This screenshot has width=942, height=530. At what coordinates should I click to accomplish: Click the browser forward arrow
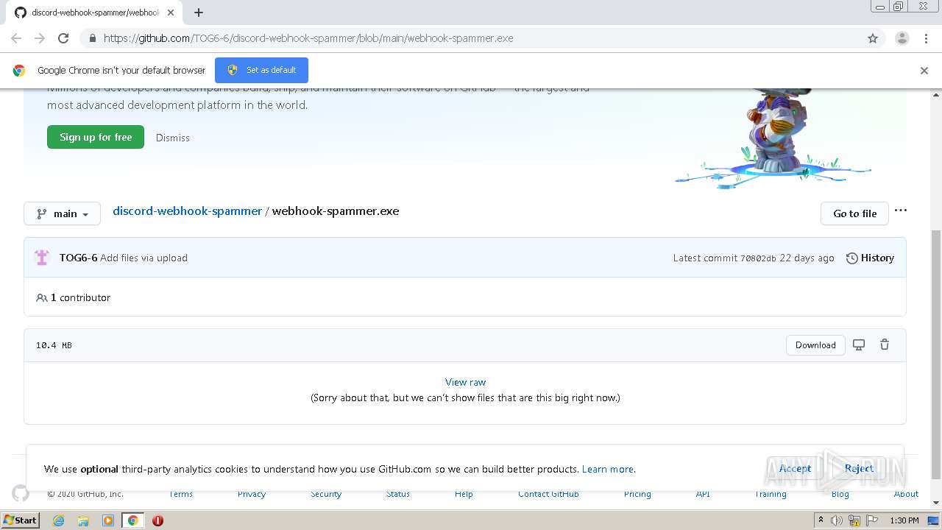pyautogui.click(x=40, y=38)
